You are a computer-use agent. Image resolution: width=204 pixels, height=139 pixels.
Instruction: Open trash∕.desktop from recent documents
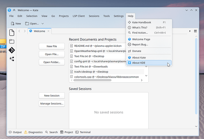pos(107,72)
